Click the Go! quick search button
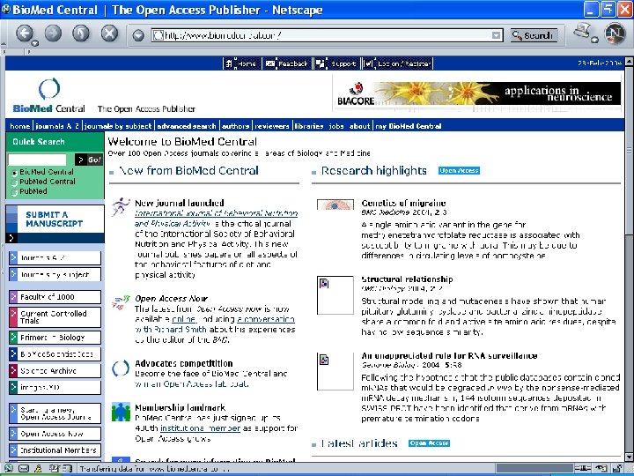This screenshot has width=634, height=476. pyautogui.click(x=89, y=160)
